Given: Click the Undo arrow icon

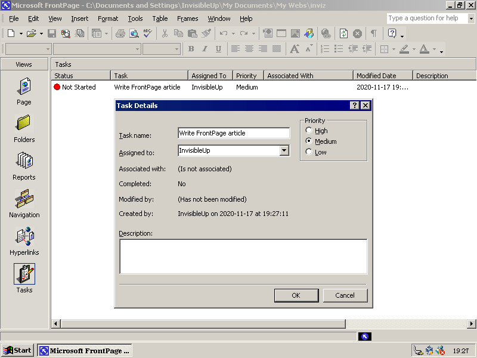Looking at the screenshot, I should [x=223, y=33].
